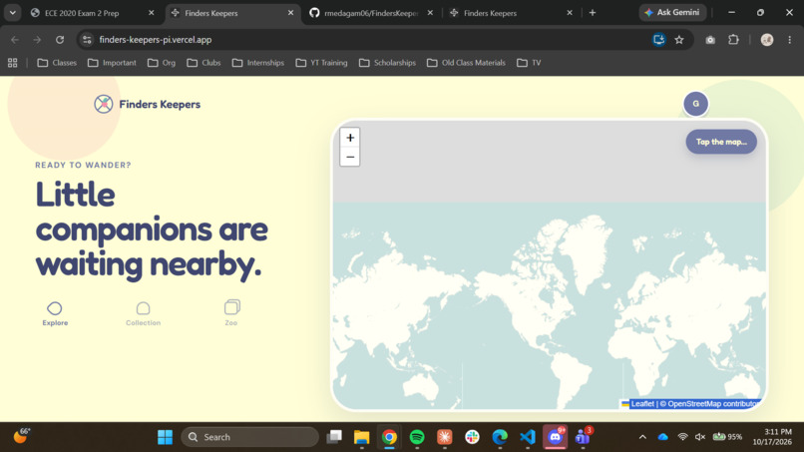The image size is (804, 452).
Task: View site information icon
Action: [x=87, y=40]
